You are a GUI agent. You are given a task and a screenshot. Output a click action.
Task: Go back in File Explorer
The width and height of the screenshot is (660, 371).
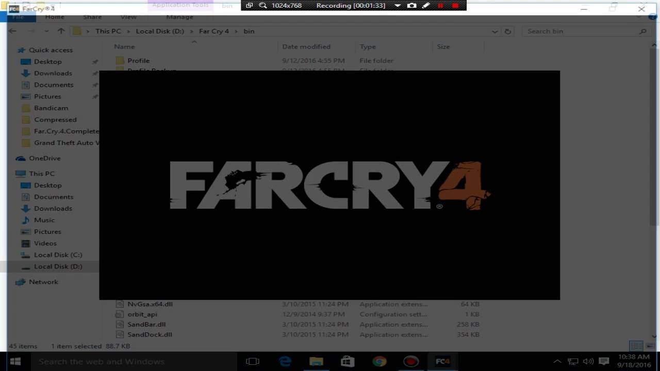pyautogui.click(x=12, y=31)
